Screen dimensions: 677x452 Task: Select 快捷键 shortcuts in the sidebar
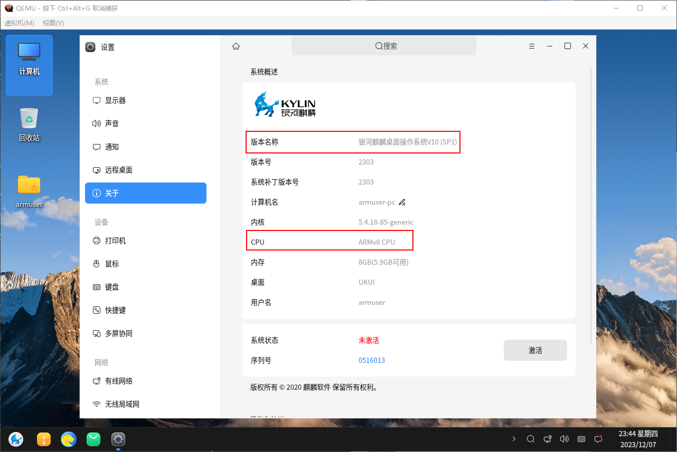click(x=146, y=310)
